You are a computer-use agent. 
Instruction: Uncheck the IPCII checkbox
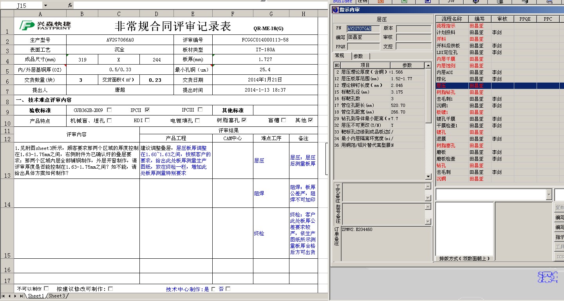[147, 110]
